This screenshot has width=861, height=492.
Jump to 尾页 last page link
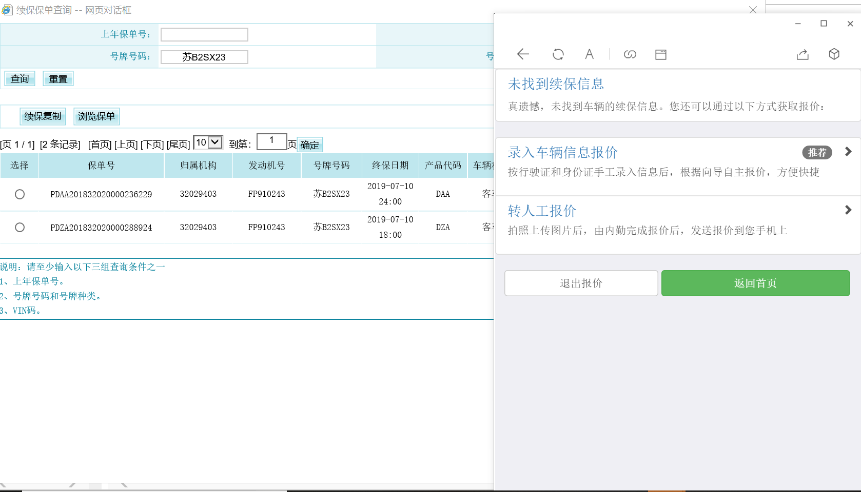coord(178,145)
